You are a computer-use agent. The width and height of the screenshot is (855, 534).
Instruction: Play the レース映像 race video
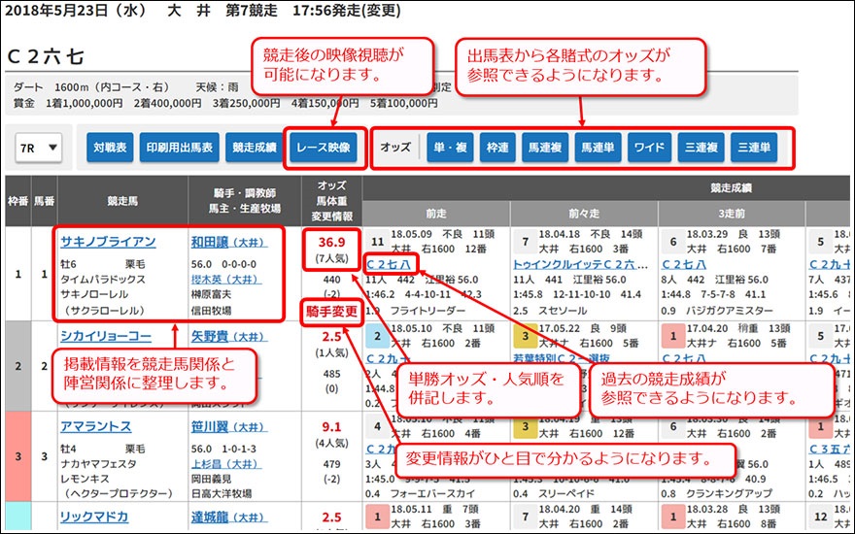click(x=325, y=148)
